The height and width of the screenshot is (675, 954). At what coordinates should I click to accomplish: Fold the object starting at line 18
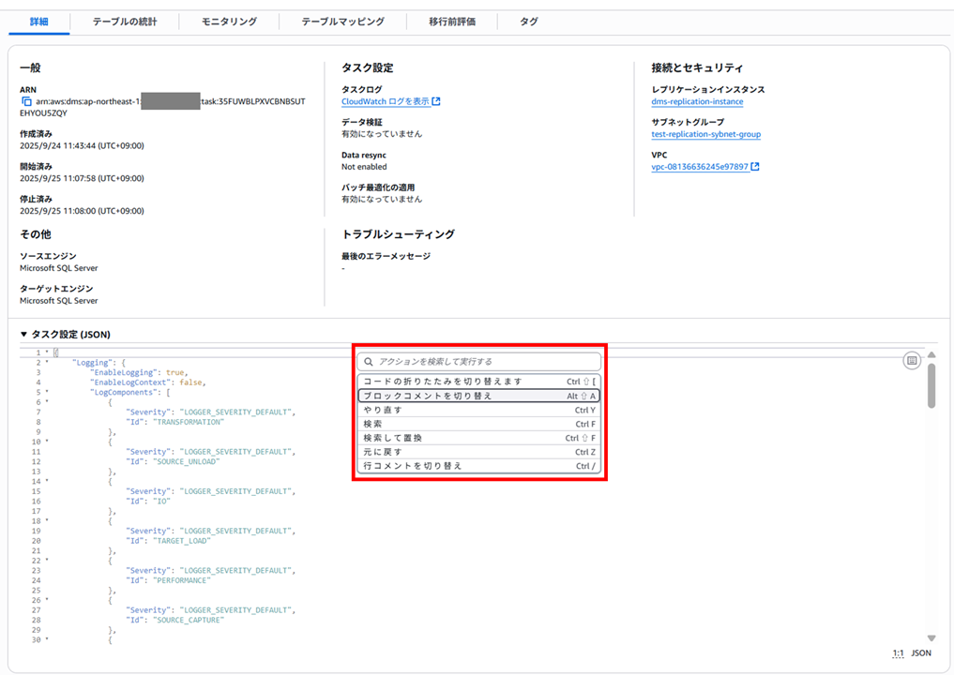click(47, 521)
